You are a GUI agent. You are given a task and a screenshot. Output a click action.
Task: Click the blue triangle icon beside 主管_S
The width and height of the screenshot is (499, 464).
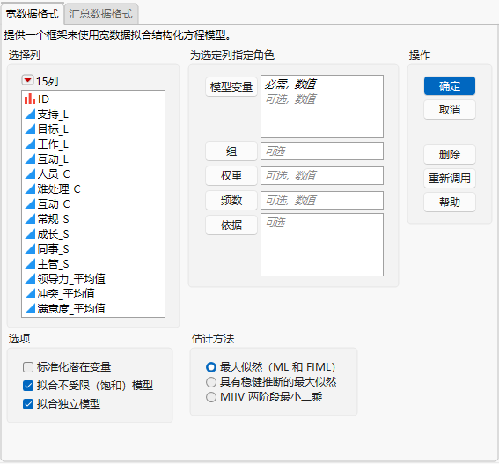pyautogui.click(x=30, y=263)
